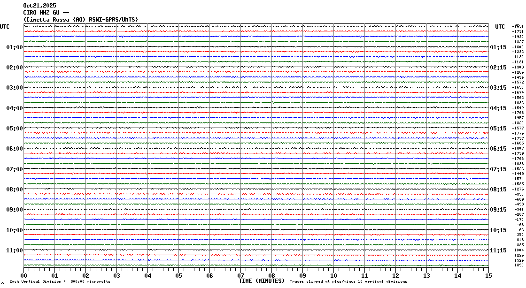
Task: Select the Traces clipped footer note
Action: [x=348, y=282]
